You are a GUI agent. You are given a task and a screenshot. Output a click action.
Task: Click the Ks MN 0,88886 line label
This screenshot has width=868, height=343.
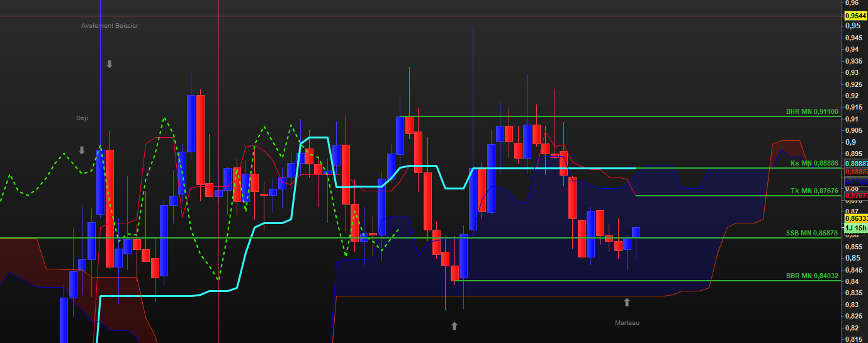tap(814, 163)
